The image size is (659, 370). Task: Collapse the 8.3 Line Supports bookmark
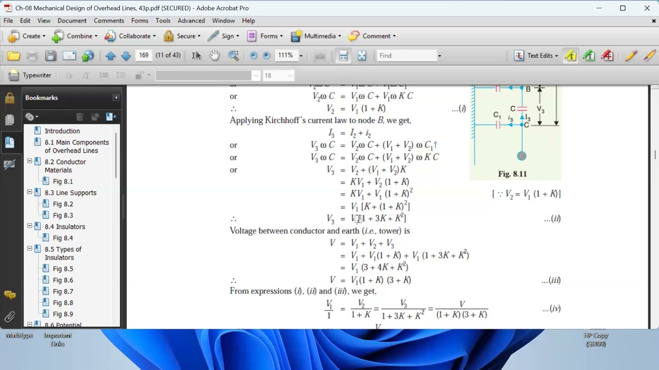click(x=29, y=192)
